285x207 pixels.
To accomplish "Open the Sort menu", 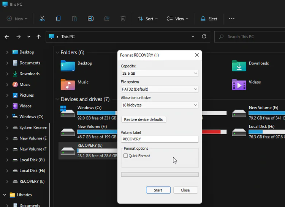I will (147, 19).
